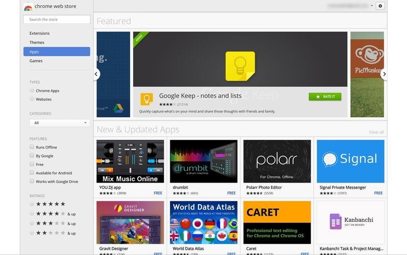Click the Caret title text
This screenshot has height=255, width=407.
click(251, 248)
